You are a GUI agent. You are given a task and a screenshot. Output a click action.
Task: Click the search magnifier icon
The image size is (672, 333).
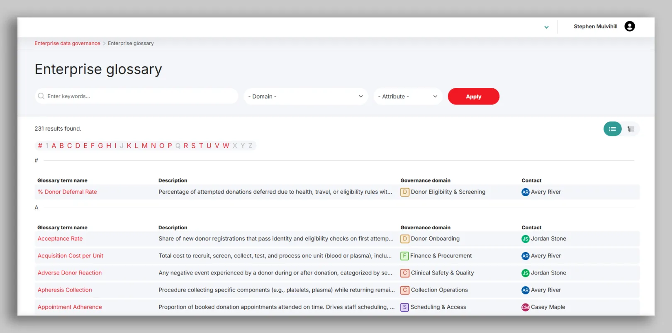(41, 96)
